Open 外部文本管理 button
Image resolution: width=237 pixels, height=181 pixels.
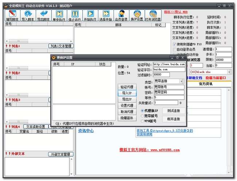pos(61,154)
